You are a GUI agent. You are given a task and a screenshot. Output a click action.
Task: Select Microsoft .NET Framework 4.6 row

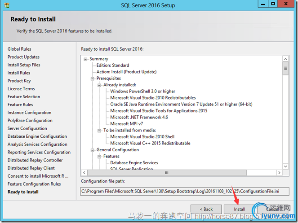pyautogui.click(x=139, y=118)
